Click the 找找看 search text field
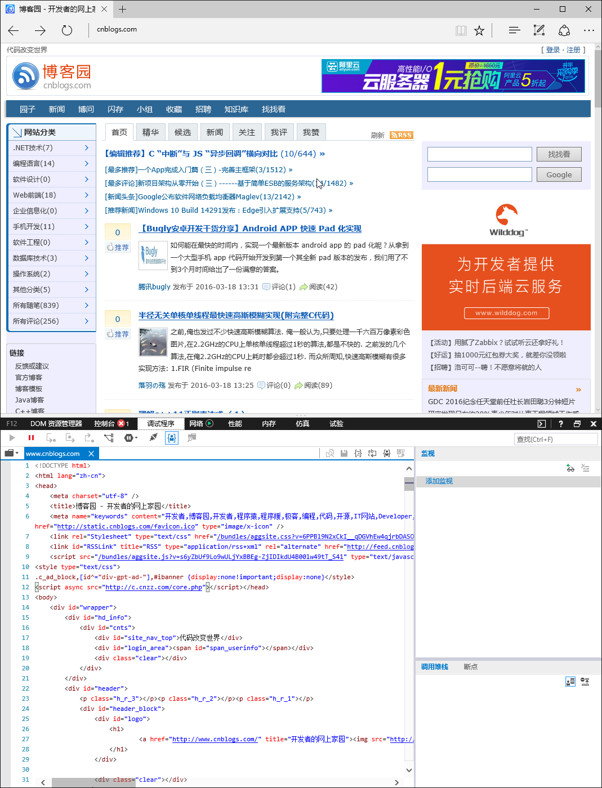Screen dimensions: 602x788 [x=480, y=154]
